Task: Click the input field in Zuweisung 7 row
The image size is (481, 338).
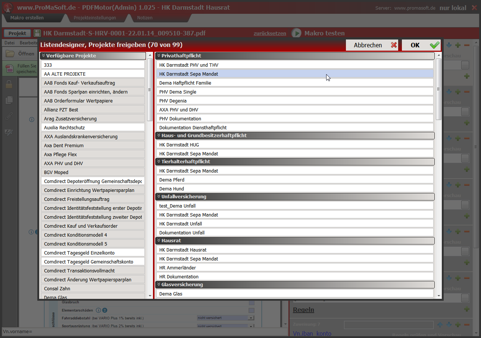Action: pyautogui.click(x=388, y=325)
